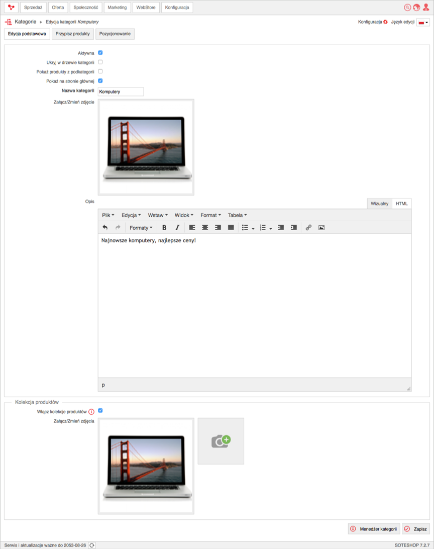Switch editor to HTML mode
The width and height of the screenshot is (434, 549).
pos(401,204)
